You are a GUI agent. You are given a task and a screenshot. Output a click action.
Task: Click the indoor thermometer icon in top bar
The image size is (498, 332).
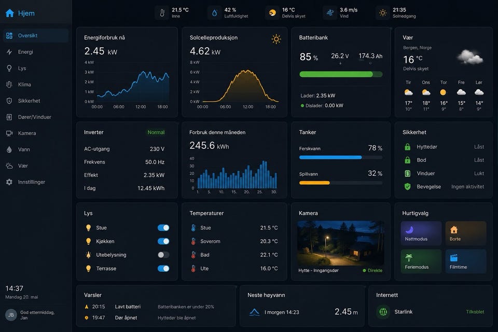tap(162, 13)
